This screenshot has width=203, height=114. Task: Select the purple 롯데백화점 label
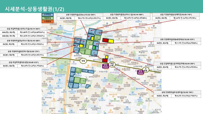tap(140, 72)
